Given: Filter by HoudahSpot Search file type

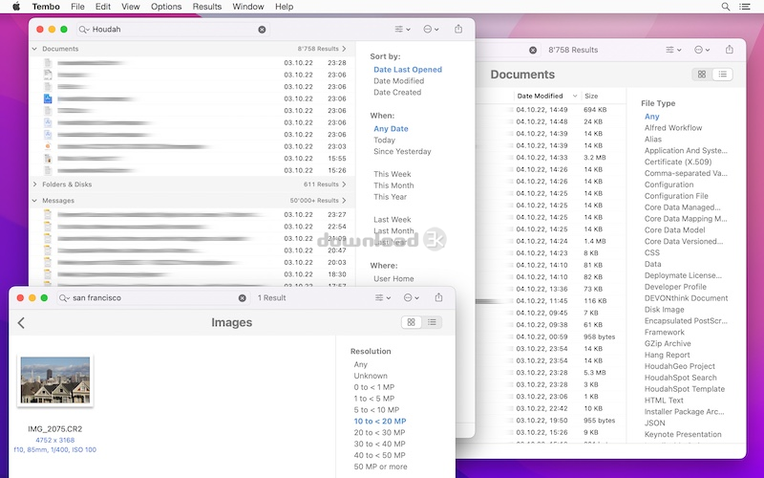Looking at the screenshot, I should [680, 378].
